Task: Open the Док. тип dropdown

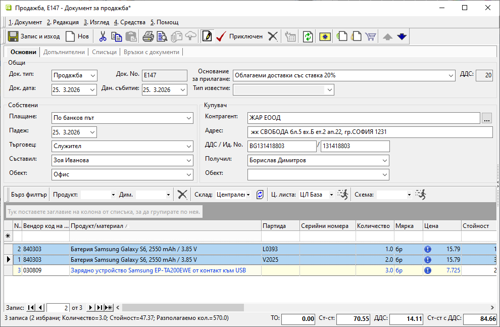Action: point(92,76)
